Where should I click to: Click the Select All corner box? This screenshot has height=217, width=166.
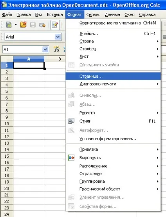pyautogui.click(x=7, y=59)
